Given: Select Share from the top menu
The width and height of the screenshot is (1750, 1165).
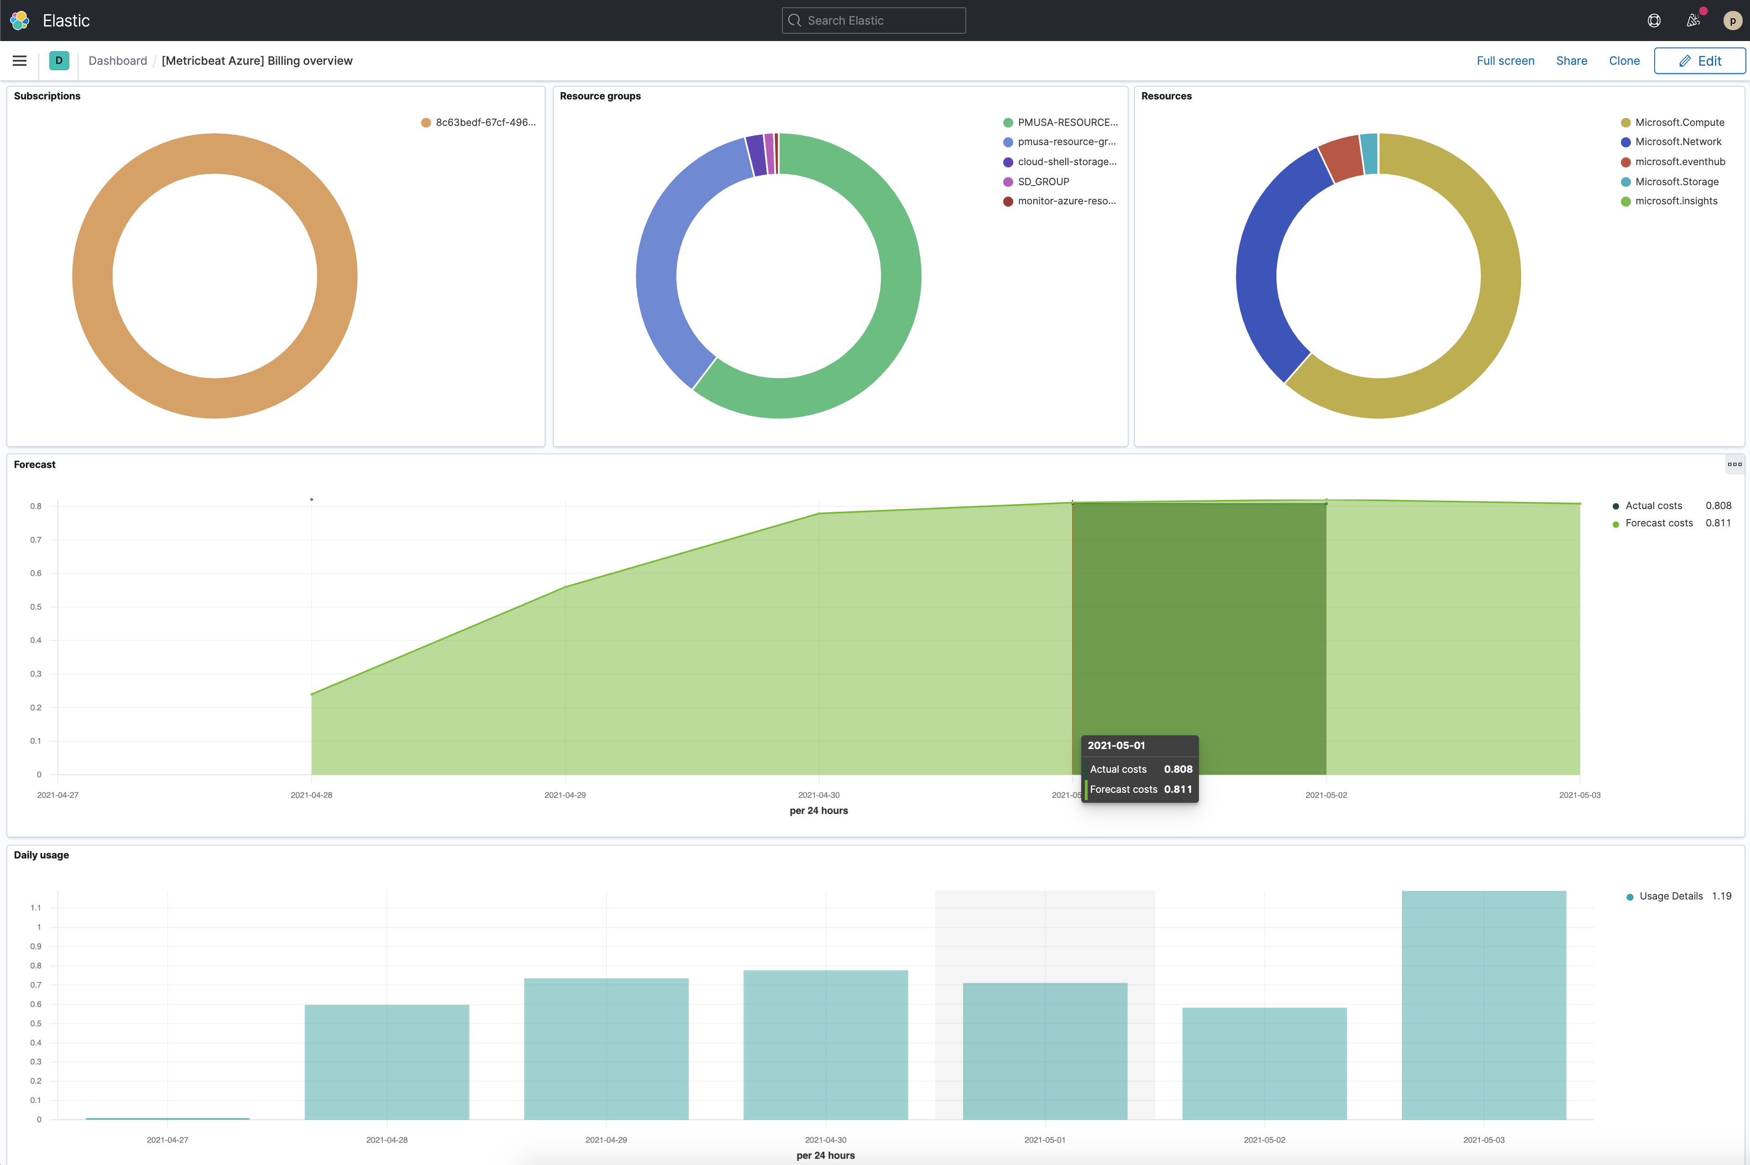Looking at the screenshot, I should pos(1571,60).
